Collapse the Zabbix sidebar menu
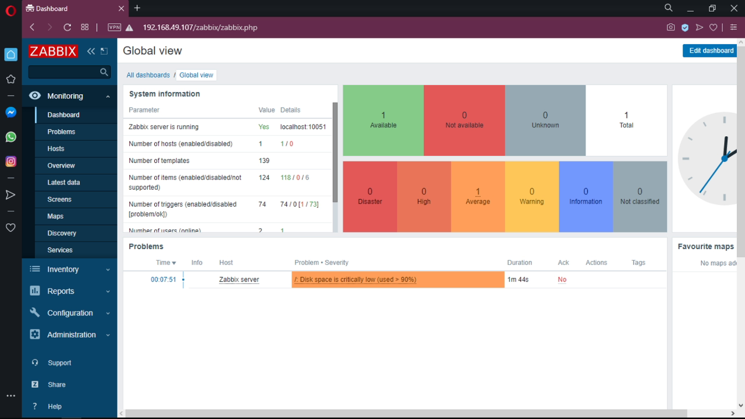Viewport: 745px width, 419px height. coord(91,51)
